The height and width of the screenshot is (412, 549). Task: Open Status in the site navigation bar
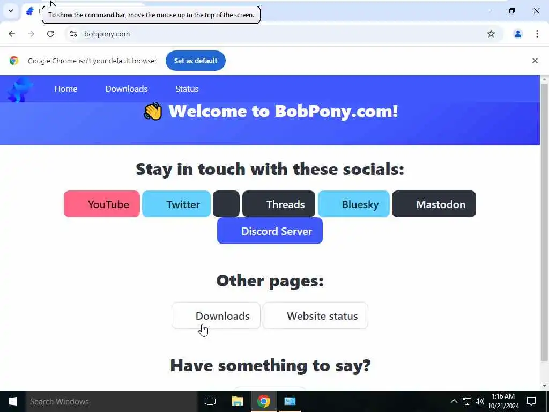coord(187,89)
